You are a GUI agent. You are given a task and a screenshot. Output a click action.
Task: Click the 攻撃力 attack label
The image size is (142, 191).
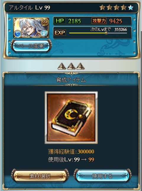99,21
